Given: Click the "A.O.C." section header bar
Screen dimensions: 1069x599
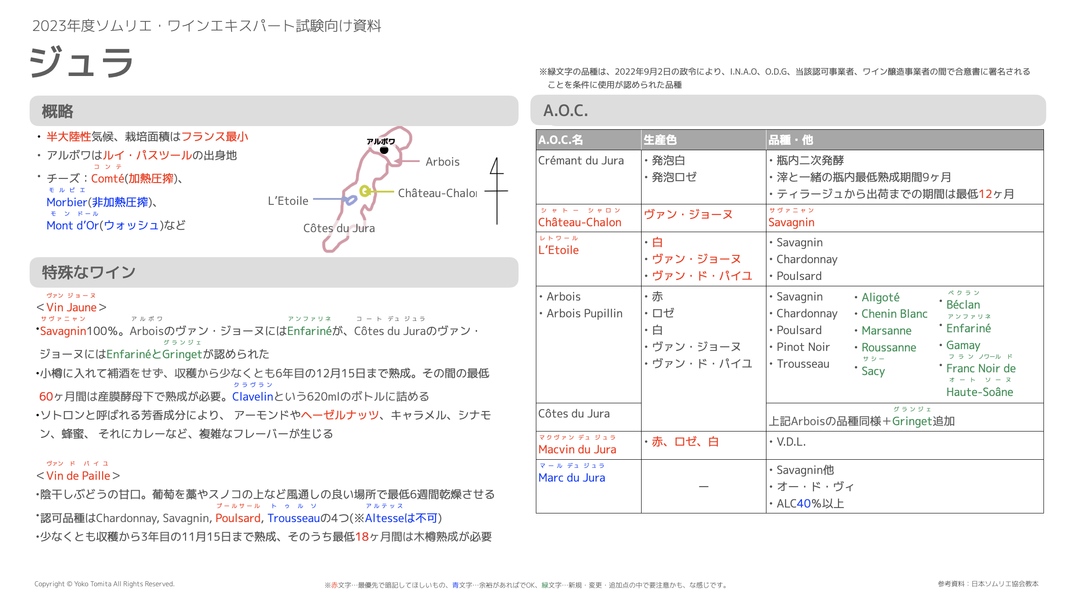Looking at the screenshot, I should 788,110.
